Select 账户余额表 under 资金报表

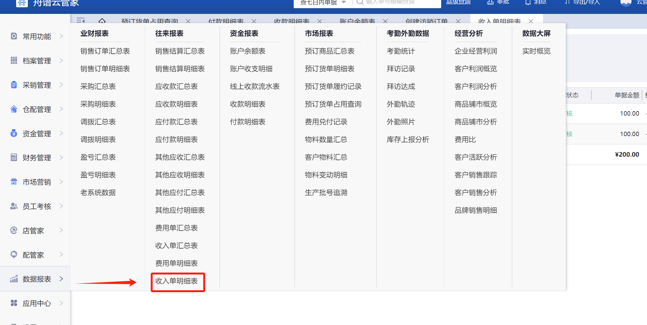tap(247, 51)
